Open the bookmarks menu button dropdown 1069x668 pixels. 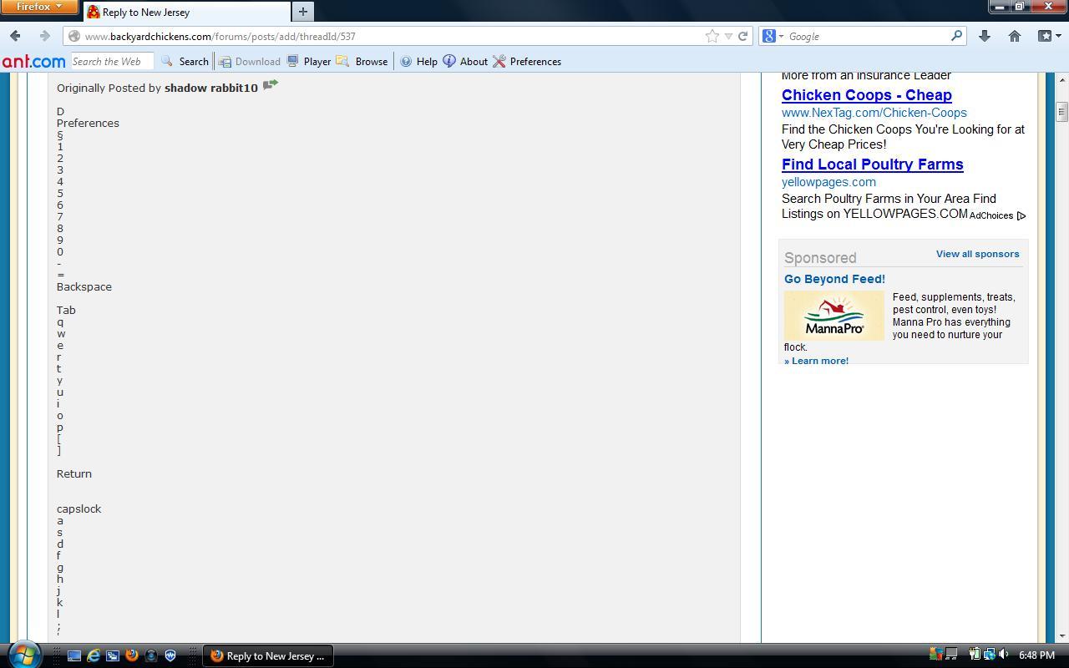(x=1048, y=36)
